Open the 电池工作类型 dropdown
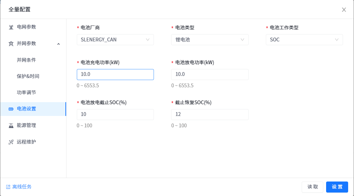 point(304,40)
